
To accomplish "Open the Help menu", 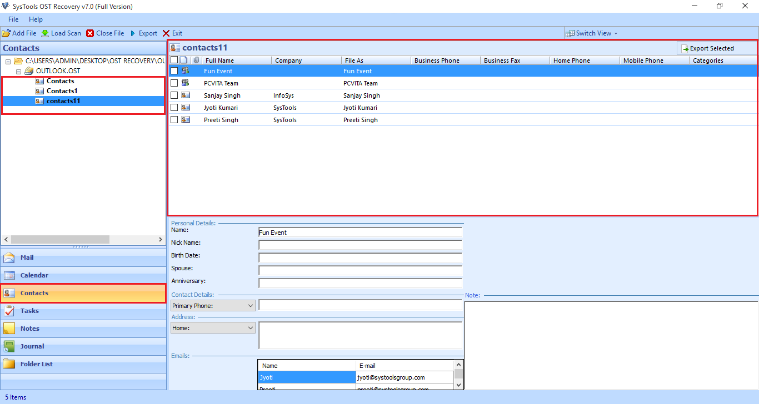I will (36, 19).
